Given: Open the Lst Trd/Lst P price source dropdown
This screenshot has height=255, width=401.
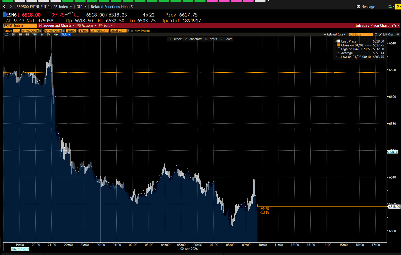Looking at the screenshot, I should [99, 31].
